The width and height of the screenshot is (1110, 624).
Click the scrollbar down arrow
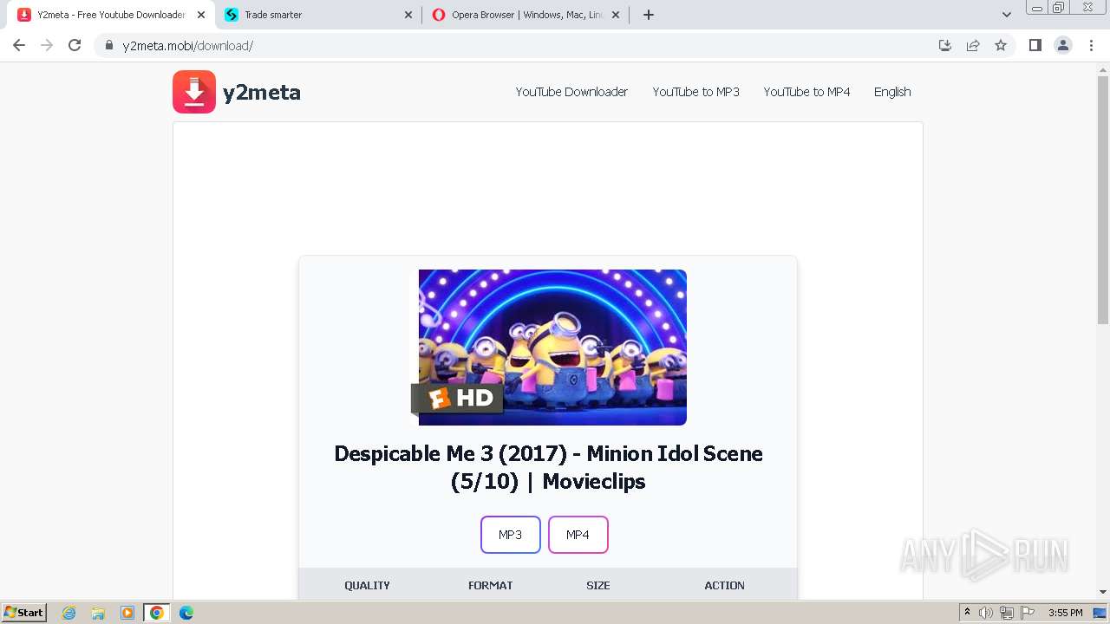click(x=1103, y=592)
